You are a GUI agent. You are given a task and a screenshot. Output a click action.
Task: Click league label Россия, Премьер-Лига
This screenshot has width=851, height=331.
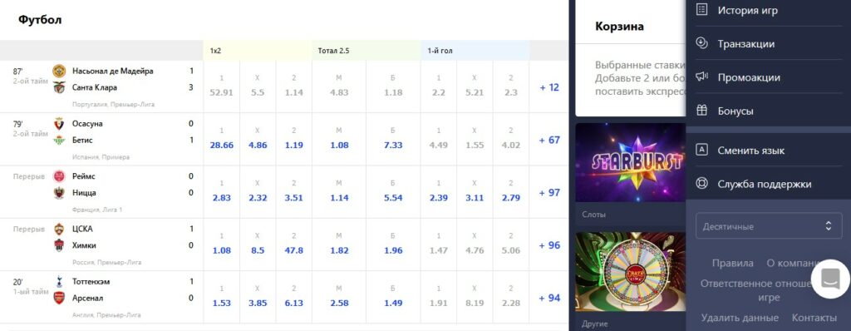(x=106, y=262)
